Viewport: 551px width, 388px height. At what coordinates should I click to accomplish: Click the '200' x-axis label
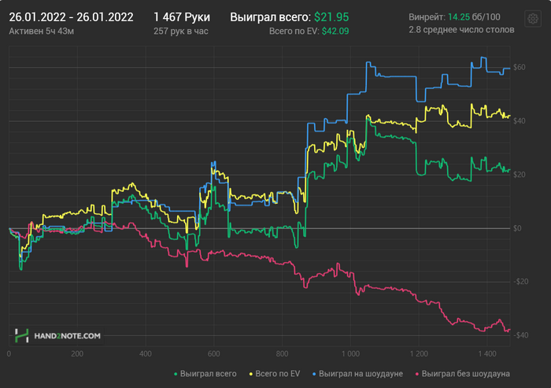click(77, 353)
